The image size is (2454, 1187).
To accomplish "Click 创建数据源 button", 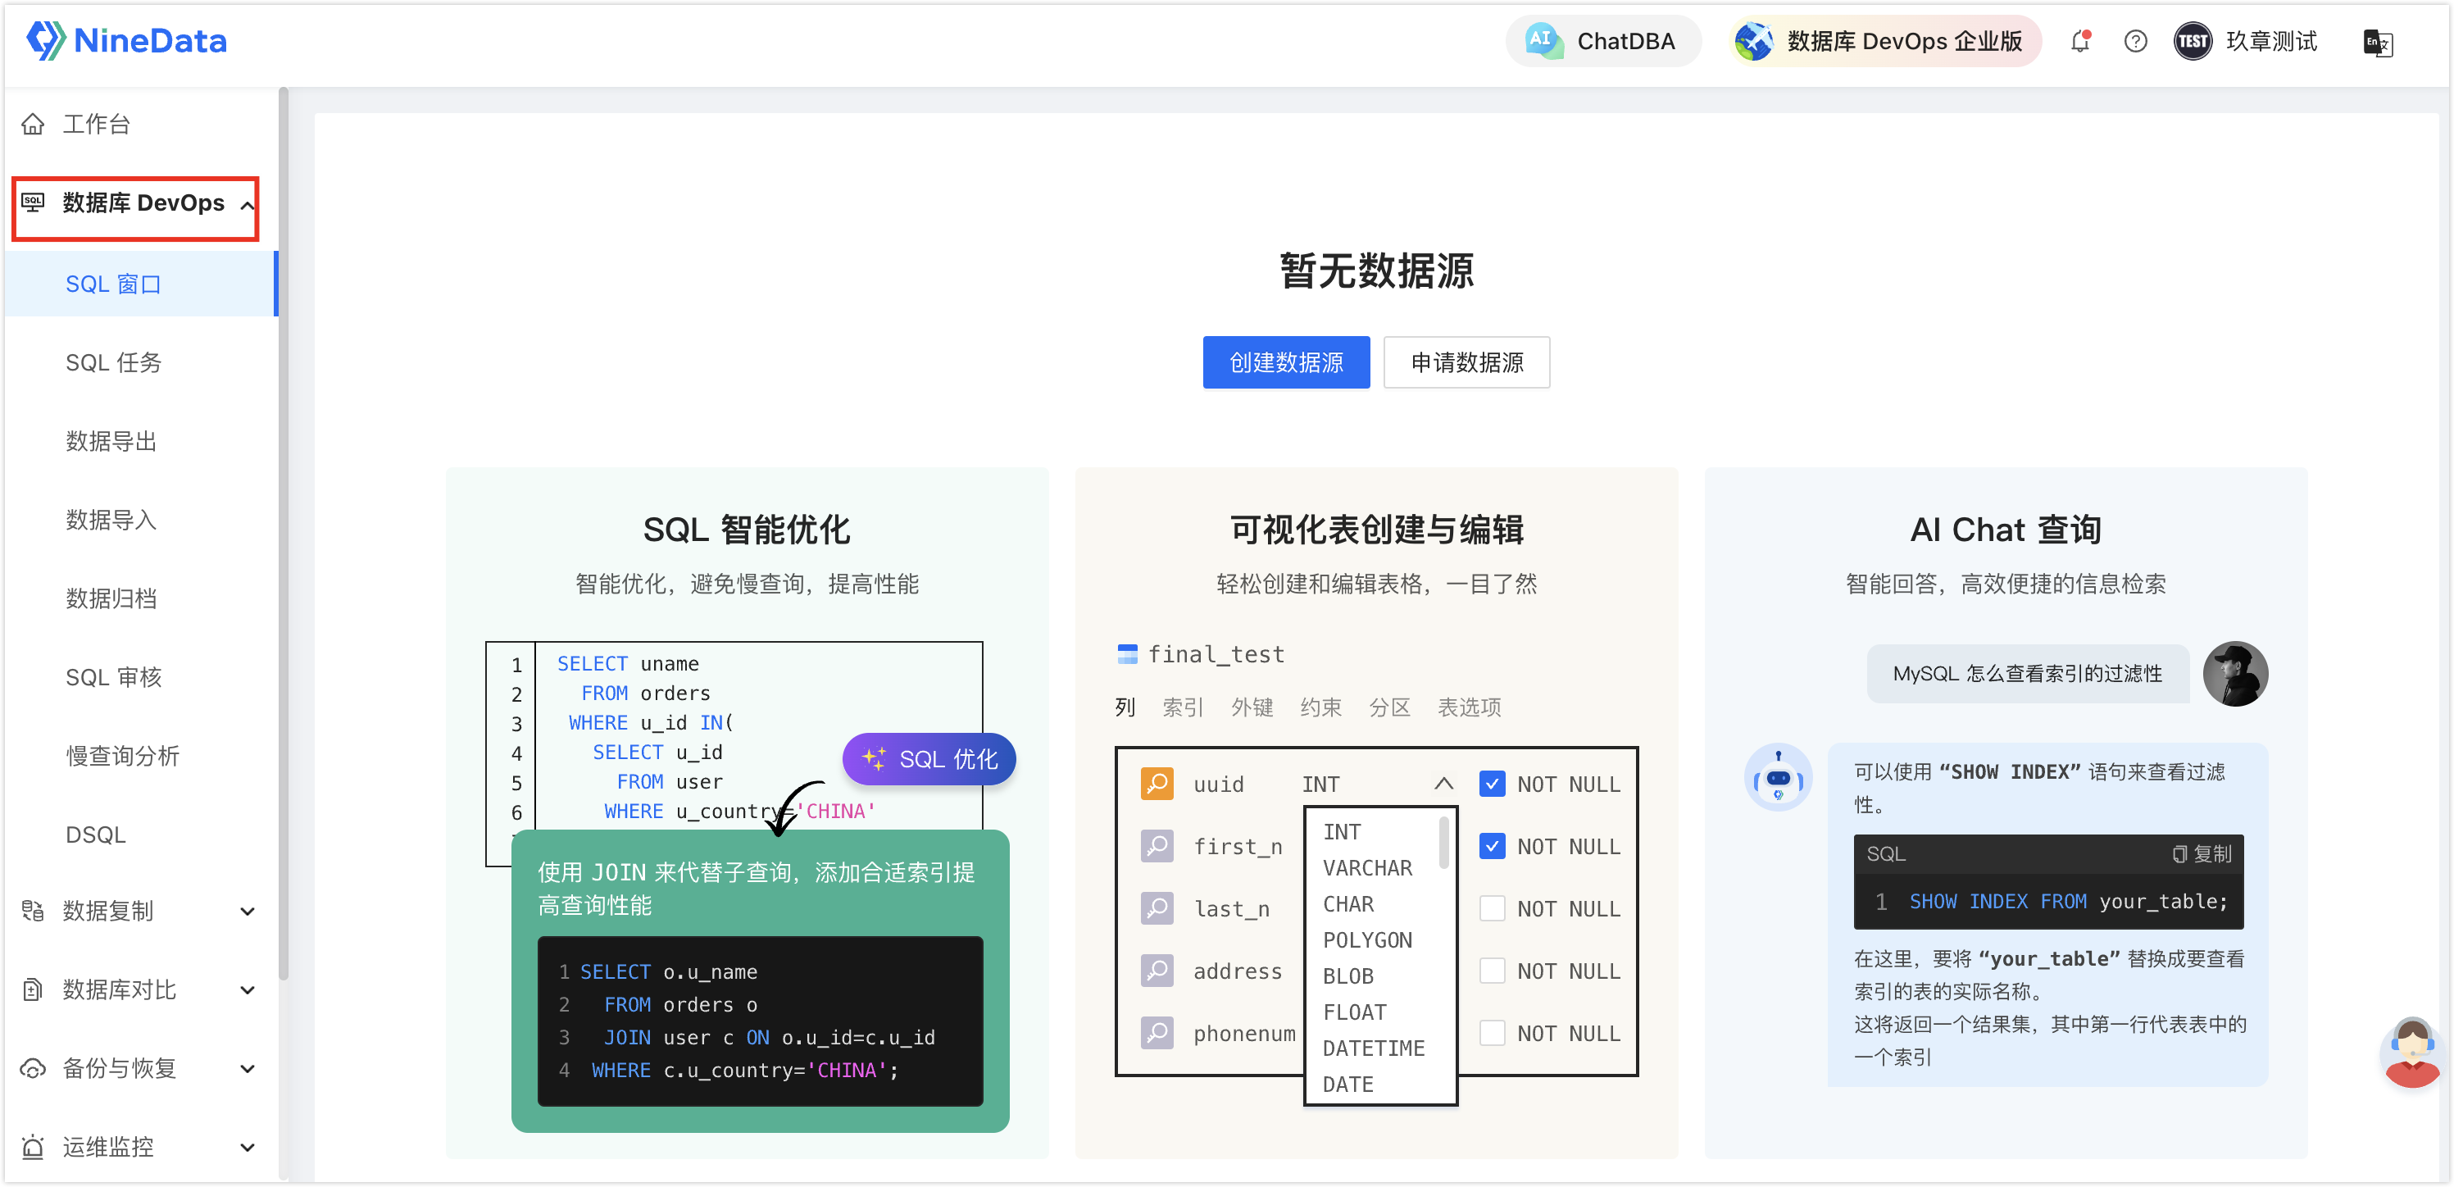I will 1286,363.
